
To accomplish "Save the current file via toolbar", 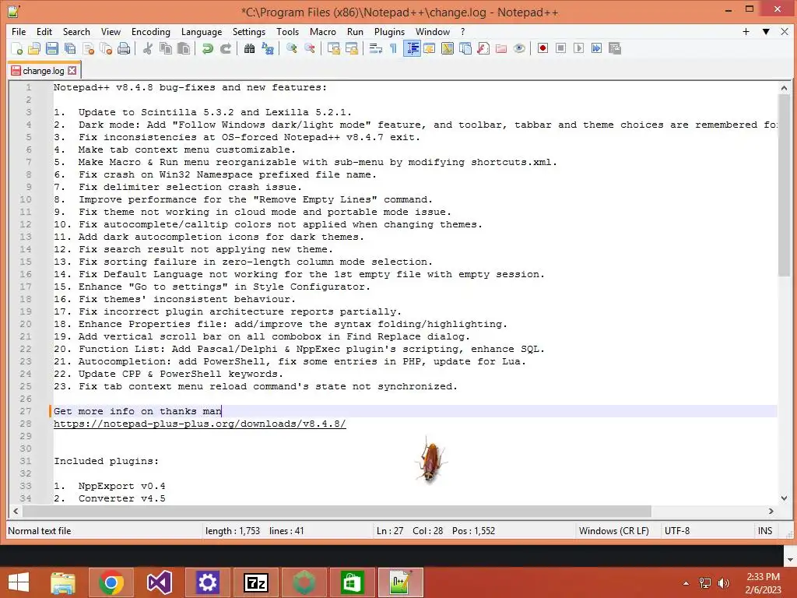I will (x=52, y=48).
